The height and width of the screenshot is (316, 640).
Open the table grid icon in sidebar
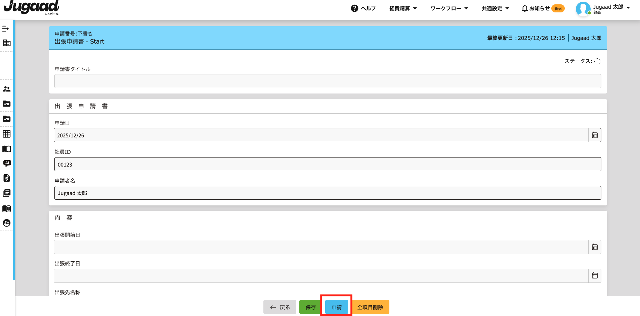coord(7,134)
